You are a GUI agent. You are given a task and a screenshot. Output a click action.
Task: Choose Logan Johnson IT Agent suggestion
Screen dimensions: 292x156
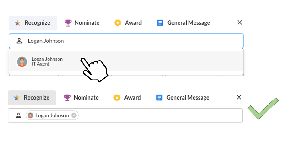[x=126, y=61]
